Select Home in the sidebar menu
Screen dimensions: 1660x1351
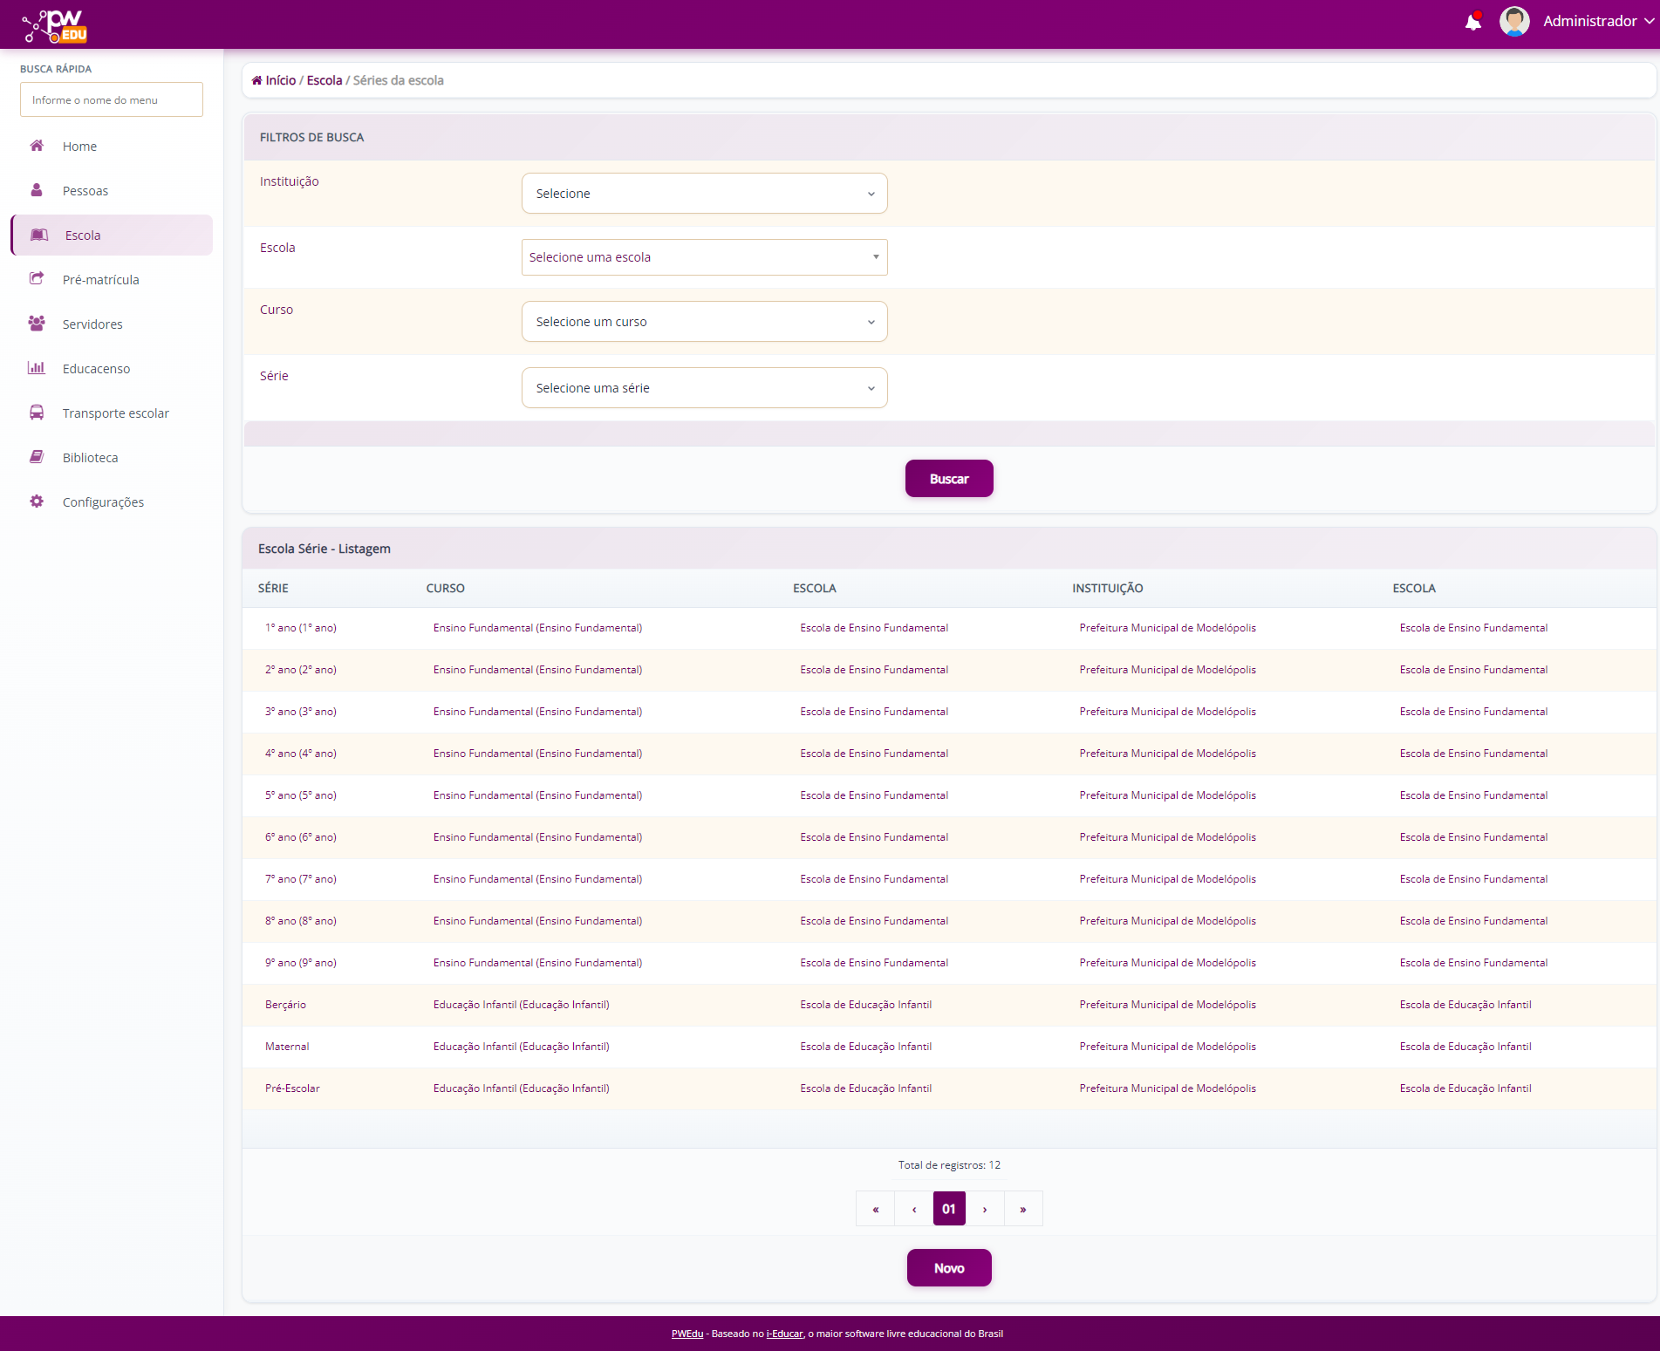click(x=79, y=147)
